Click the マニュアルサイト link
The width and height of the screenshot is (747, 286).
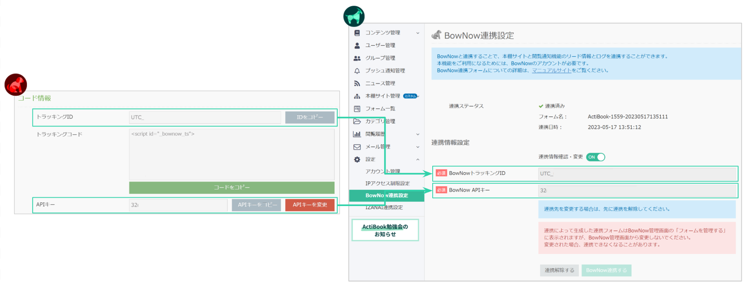coord(551,70)
